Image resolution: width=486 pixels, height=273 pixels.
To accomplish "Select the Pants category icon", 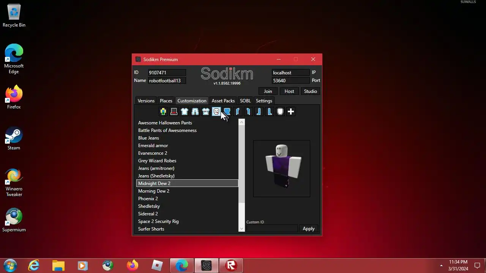I will [195, 111].
